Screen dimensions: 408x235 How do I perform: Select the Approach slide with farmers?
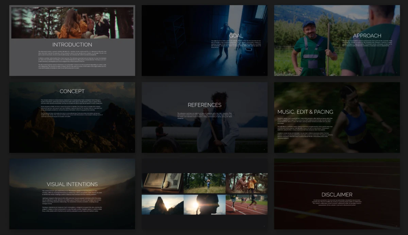tap(337, 40)
